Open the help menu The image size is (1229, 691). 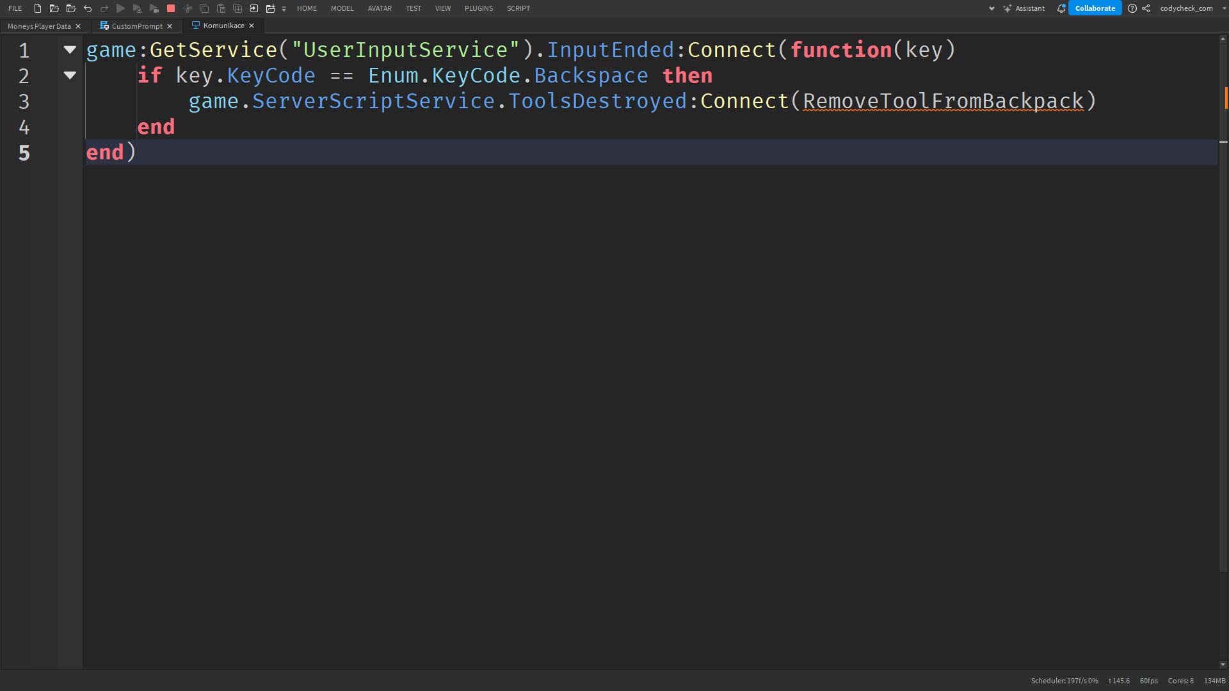point(1132,8)
